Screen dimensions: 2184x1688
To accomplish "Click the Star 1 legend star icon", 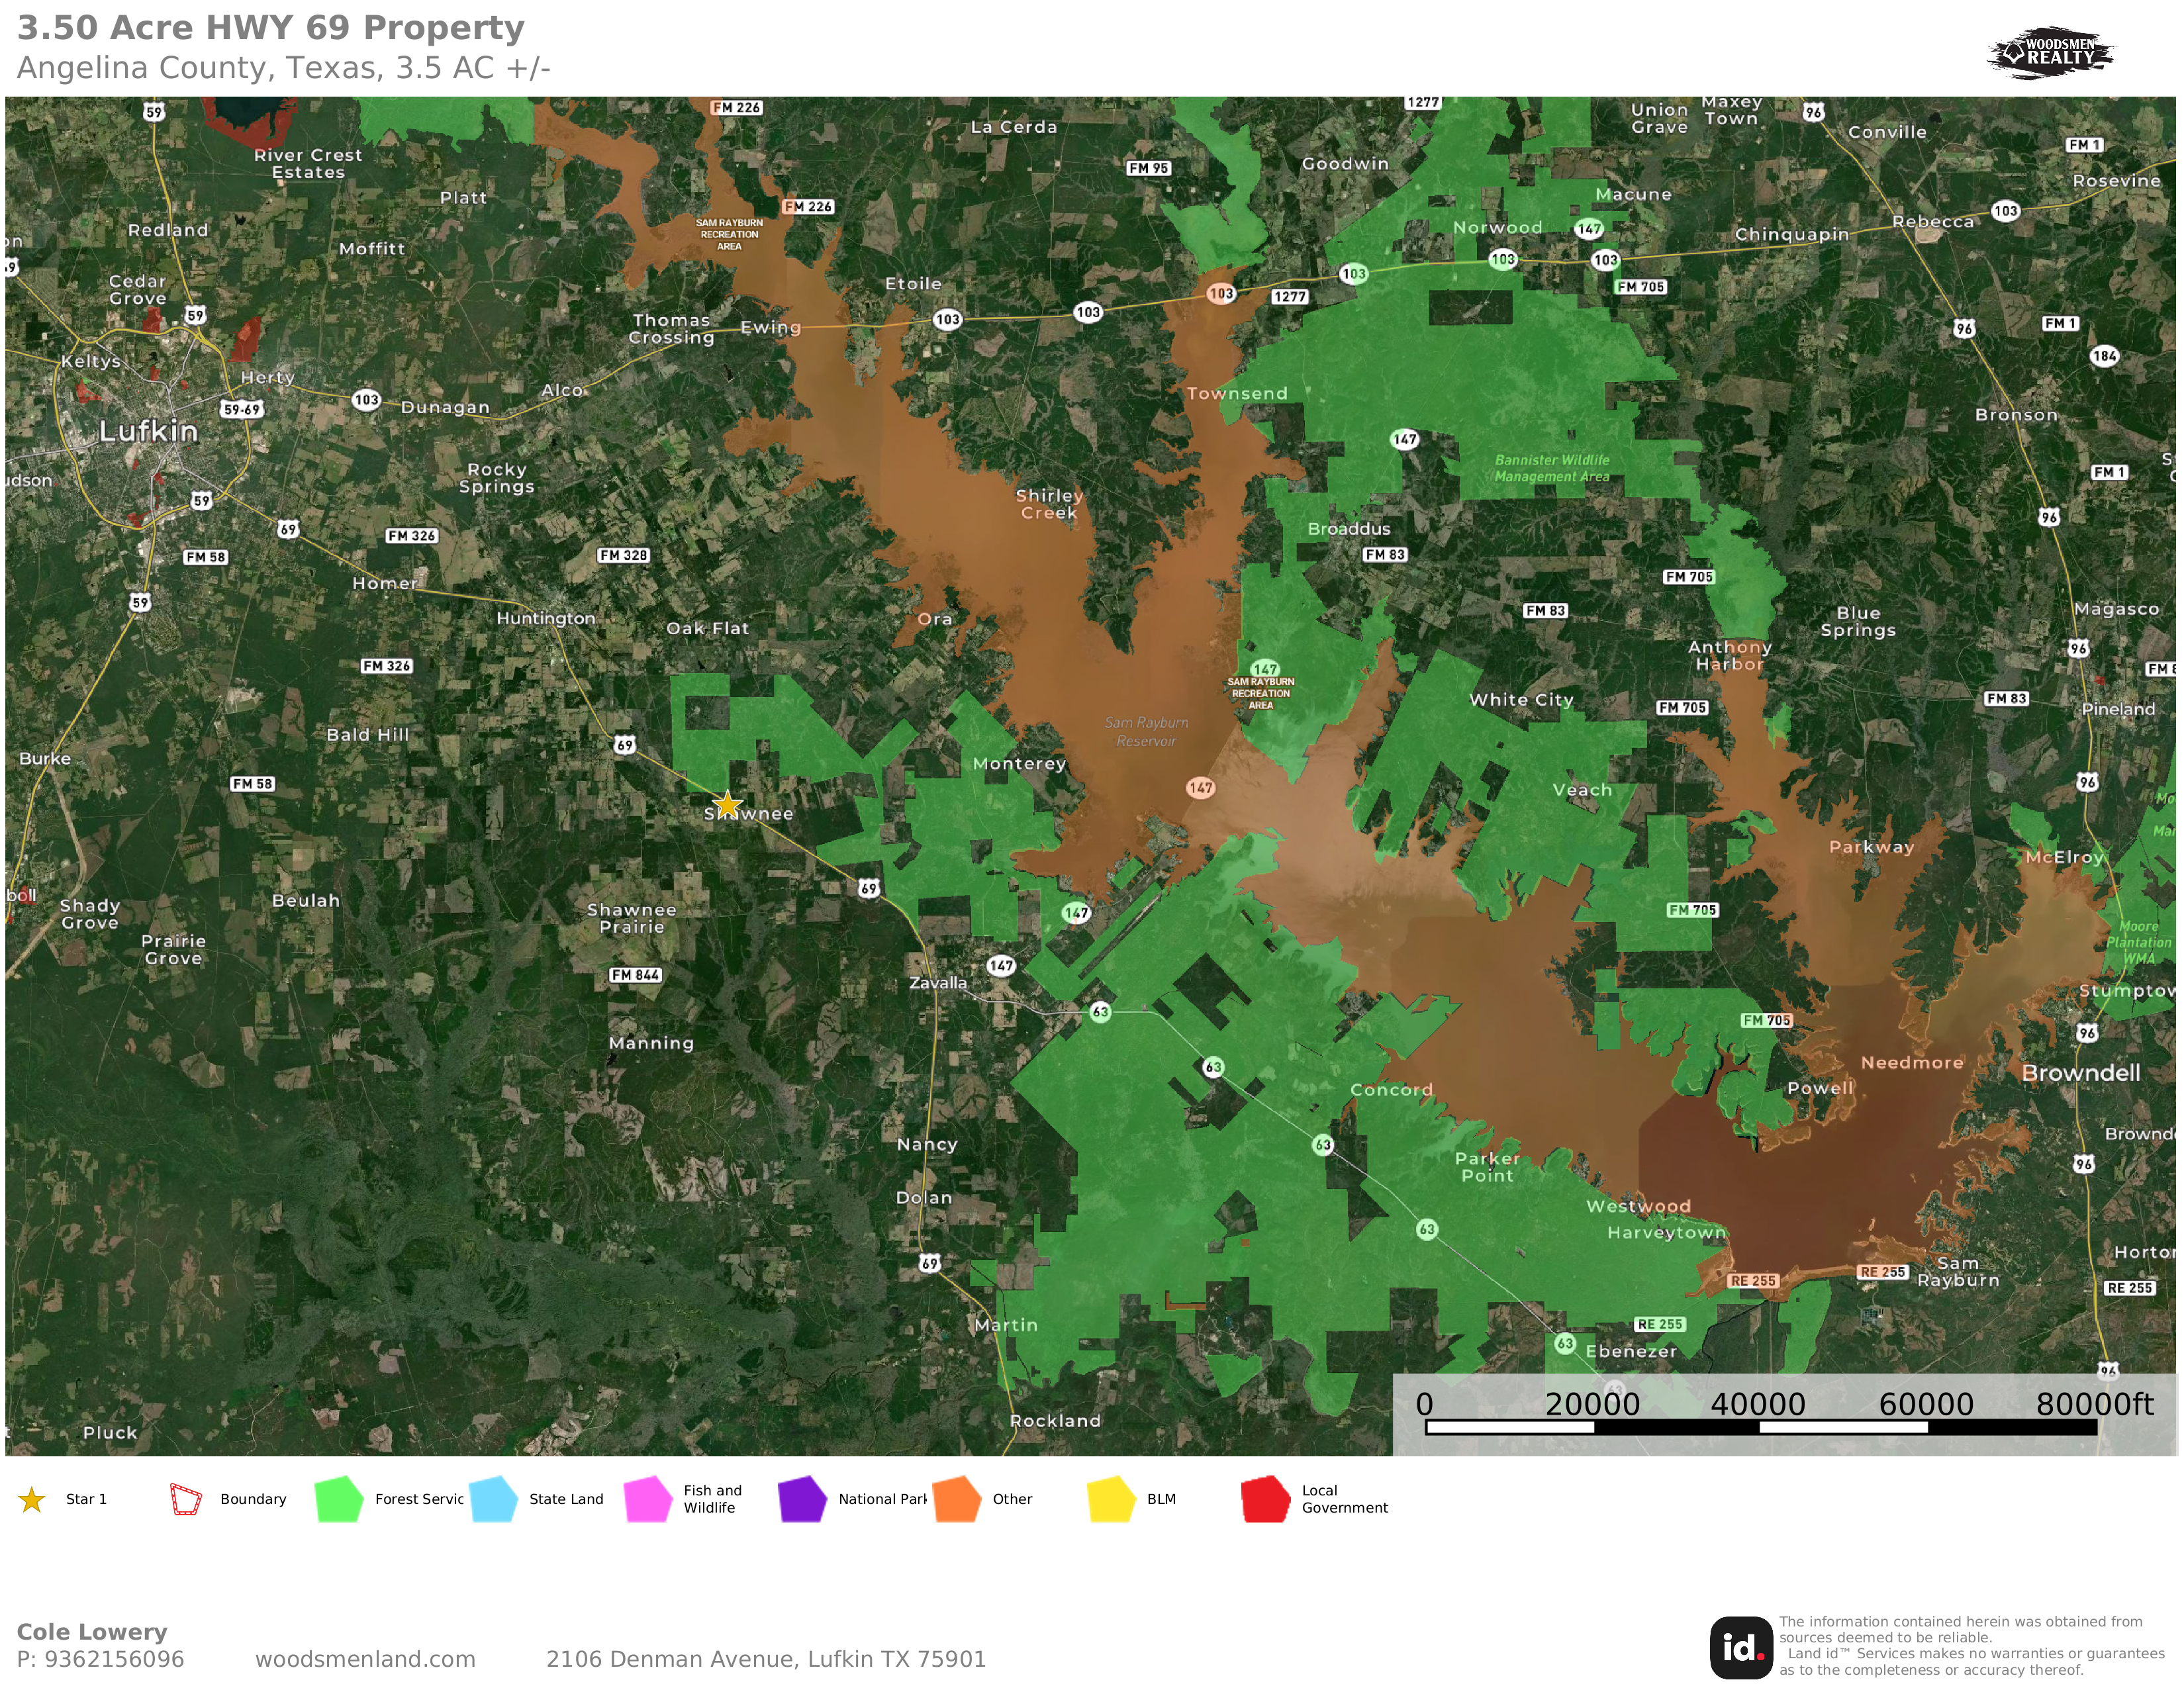I will 32,1500.
